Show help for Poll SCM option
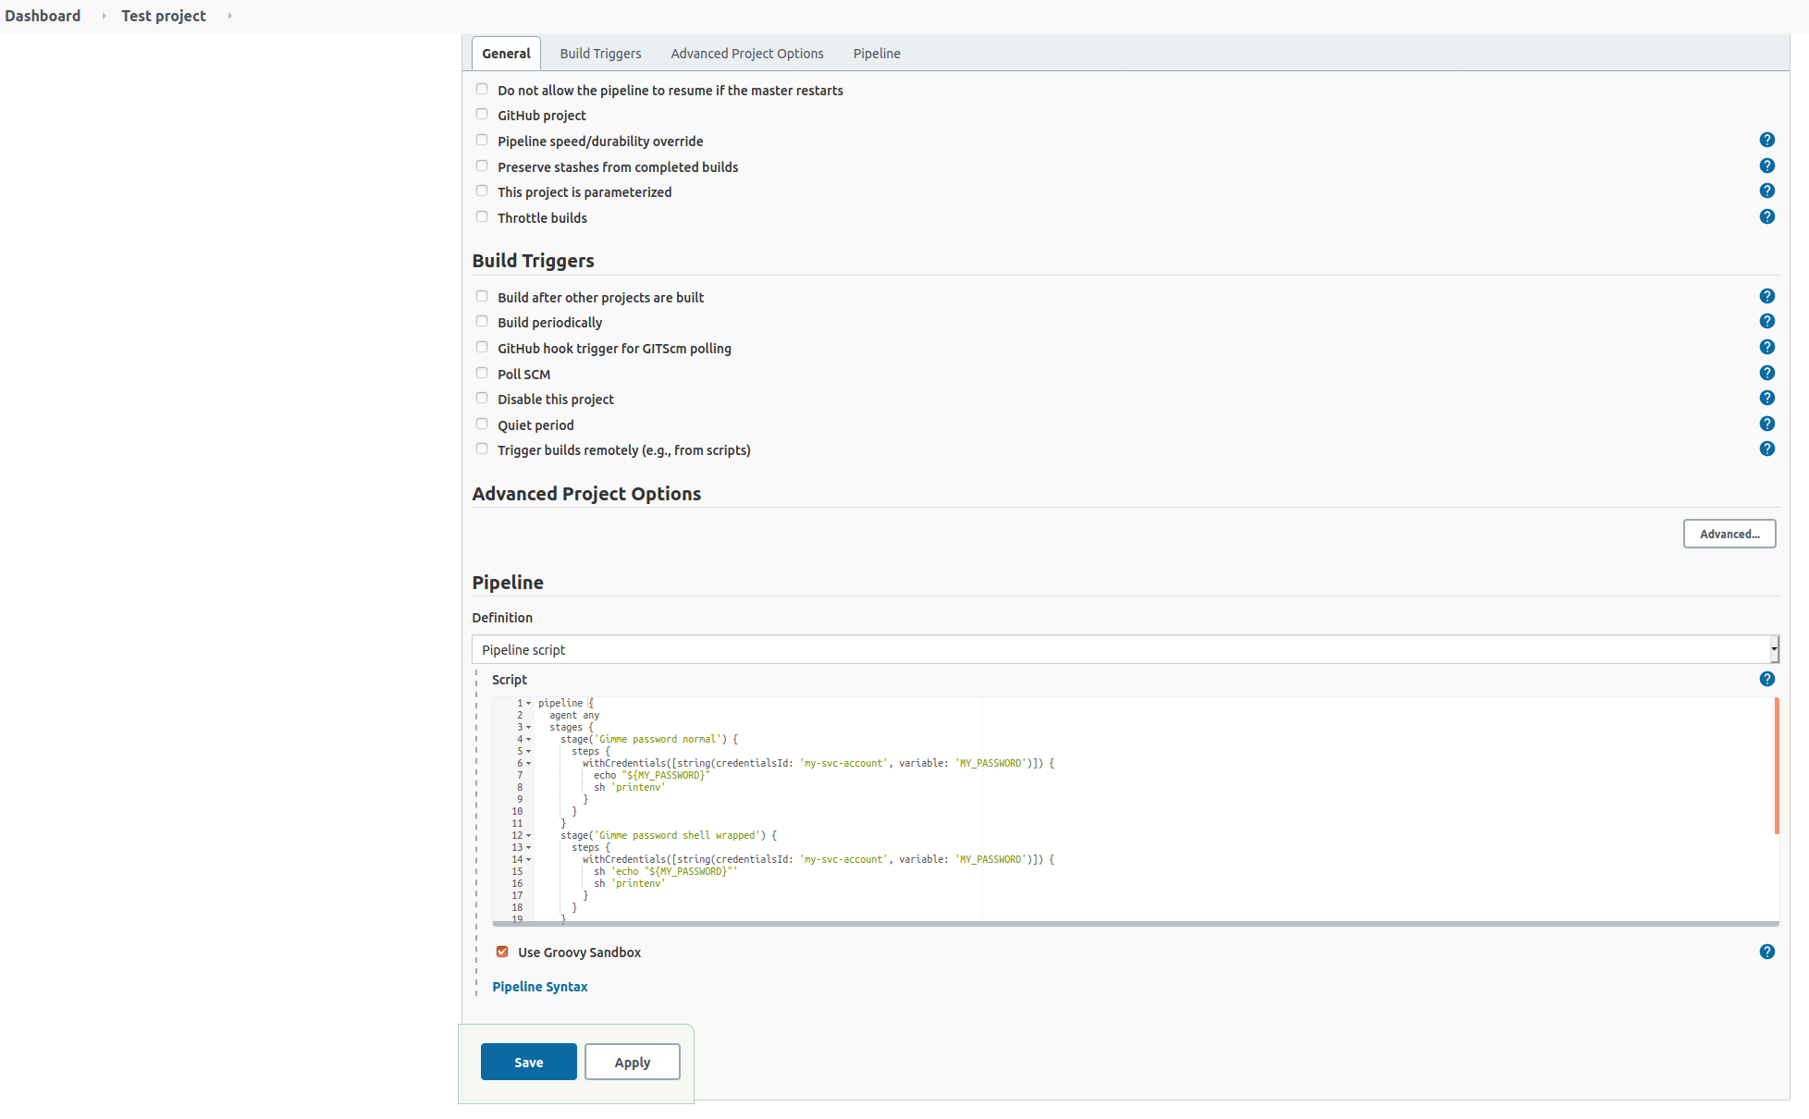Viewport: 1809px width, 1119px height. pyautogui.click(x=1766, y=373)
